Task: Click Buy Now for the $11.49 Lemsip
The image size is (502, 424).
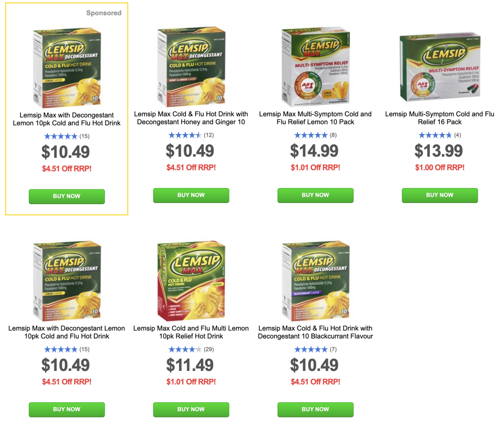Action: click(191, 409)
